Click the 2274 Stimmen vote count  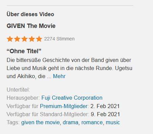[x=59, y=39]
